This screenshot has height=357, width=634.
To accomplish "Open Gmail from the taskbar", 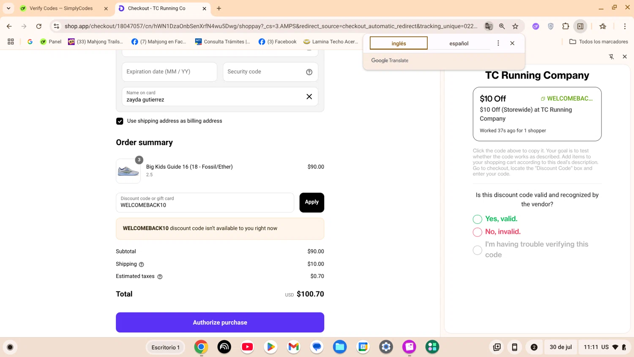I will tap(294, 347).
